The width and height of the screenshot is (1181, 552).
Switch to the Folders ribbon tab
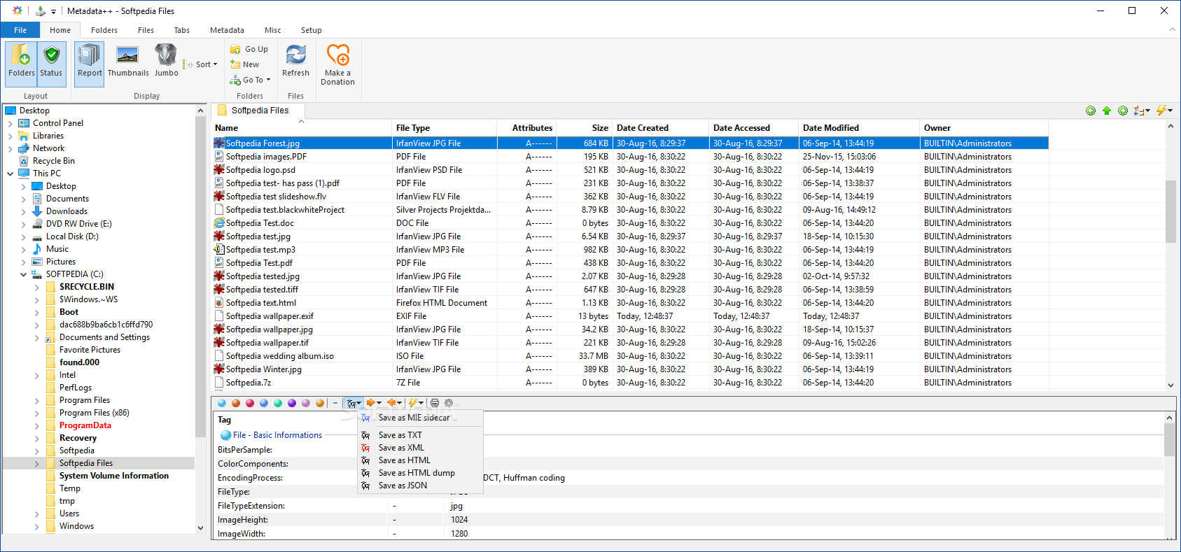(x=104, y=30)
